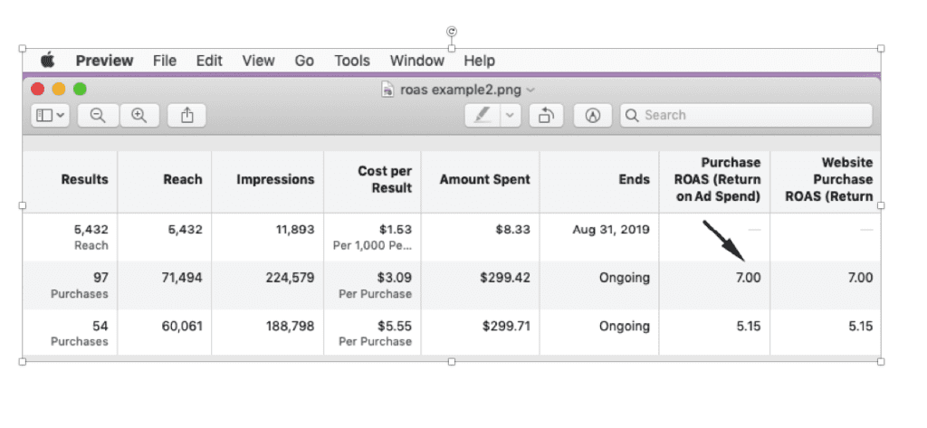927x428 pixels.
Task: Click the Amount Spent column header
Action: click(484, 179)
